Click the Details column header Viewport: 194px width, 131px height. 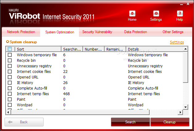point(155,49)
